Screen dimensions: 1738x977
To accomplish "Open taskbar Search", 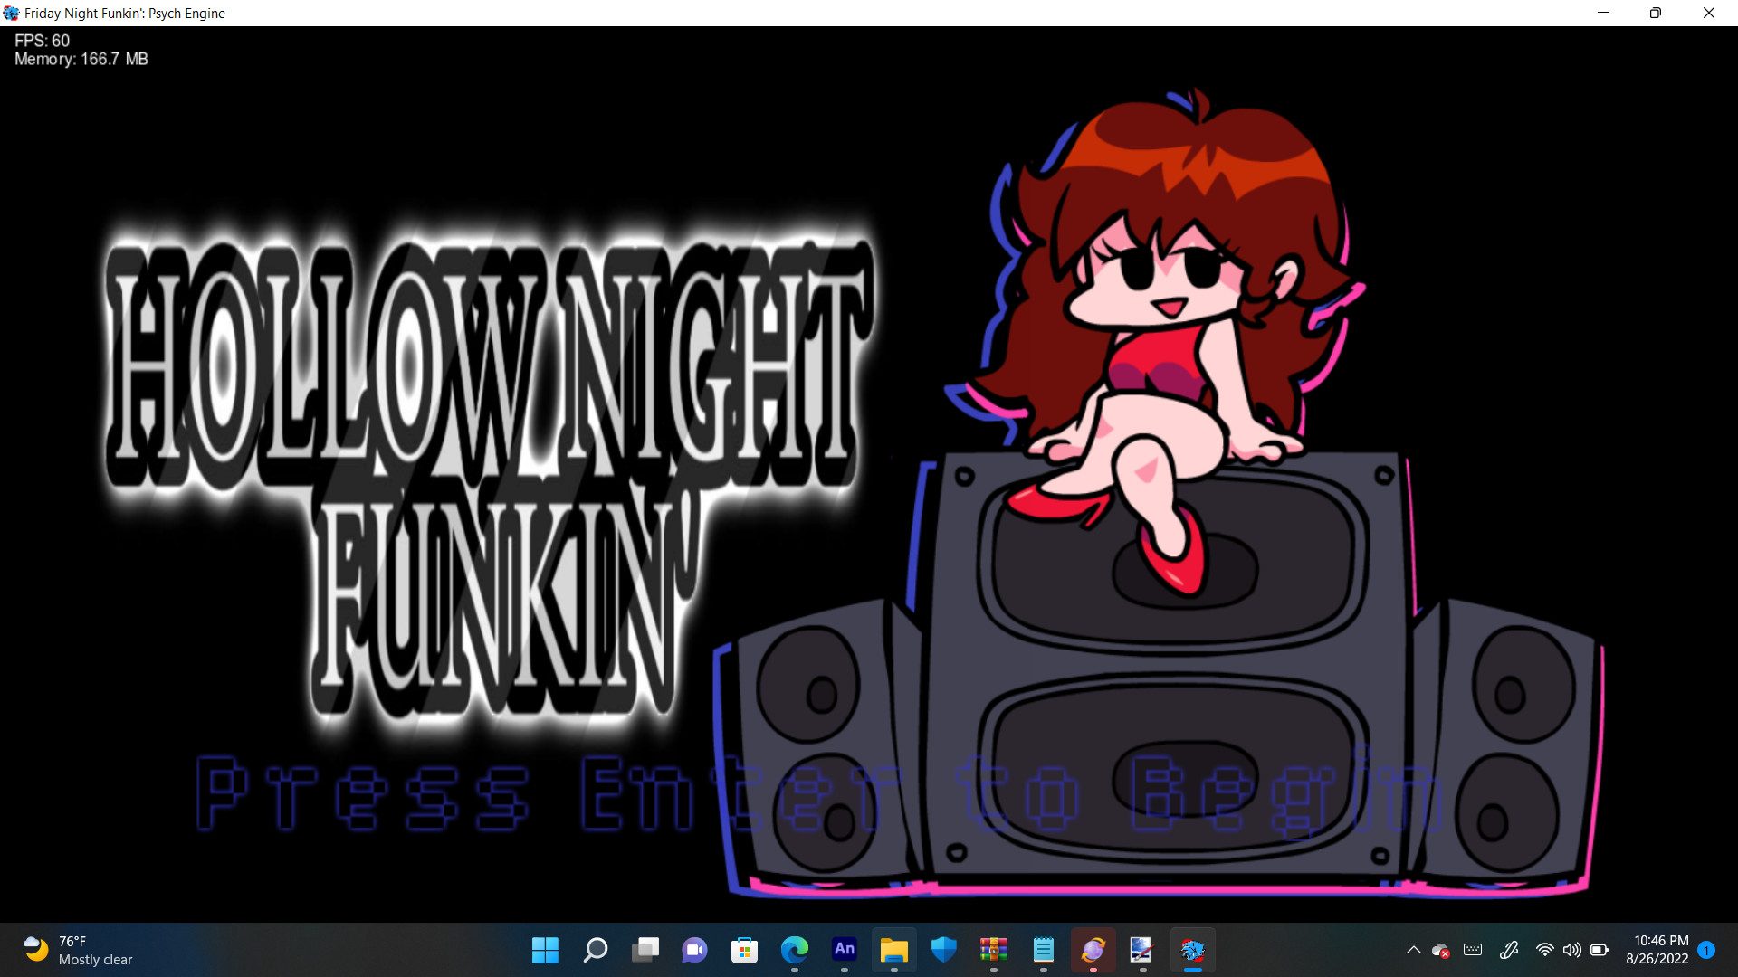I will (595, 950).
